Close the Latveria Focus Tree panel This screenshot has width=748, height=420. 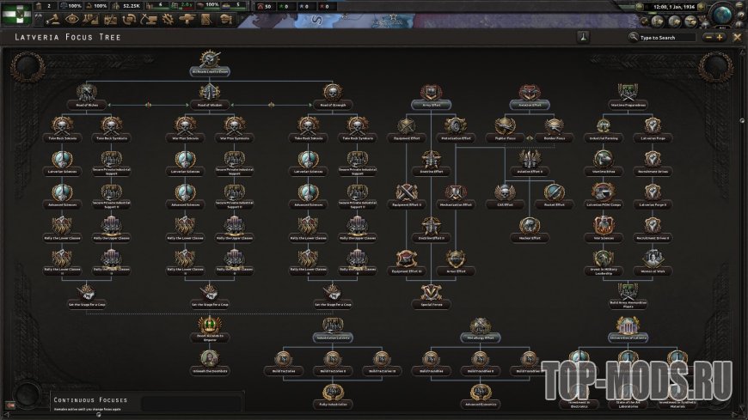coord(737,37)
